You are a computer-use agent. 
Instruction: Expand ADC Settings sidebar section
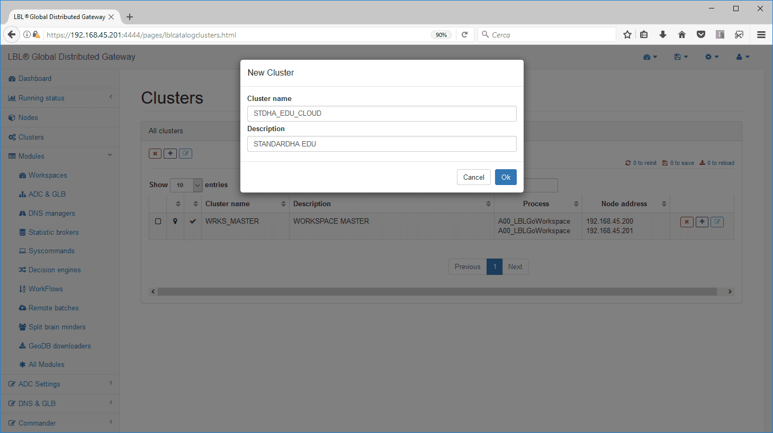[59, 384]
